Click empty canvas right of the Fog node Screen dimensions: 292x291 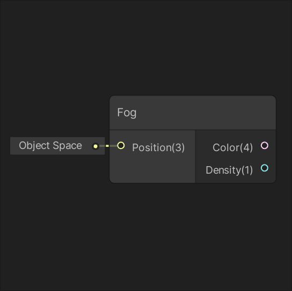tap(283, 139)
